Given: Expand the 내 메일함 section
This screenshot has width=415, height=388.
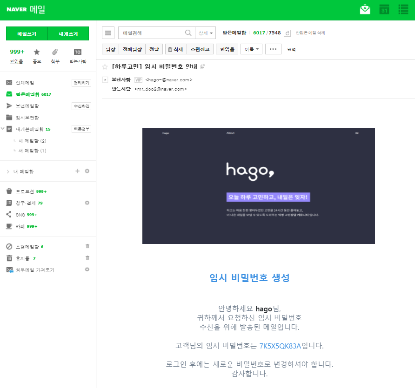Looking at the screenshot, I should 8,171.
